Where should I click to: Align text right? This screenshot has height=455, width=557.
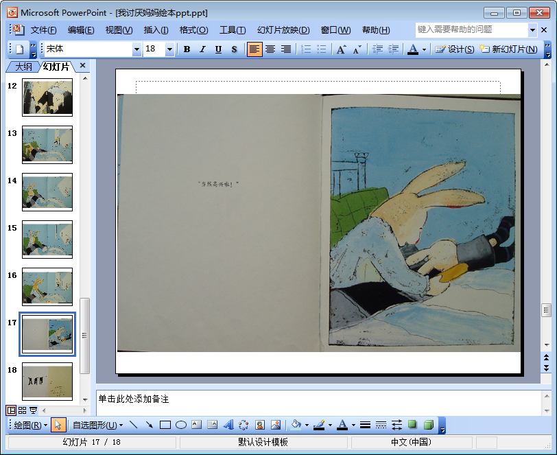[x=286, y=49]
